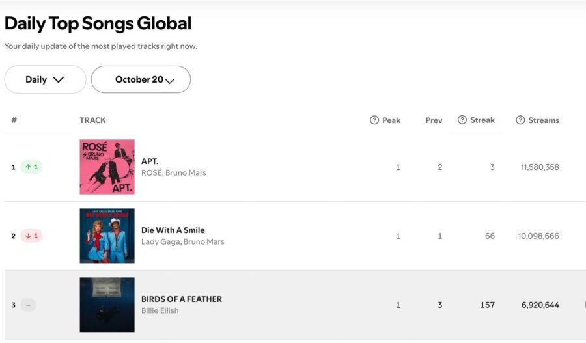Screen dimensions: 586x343
Task: Click the TRACK column header
Action: 92,120
